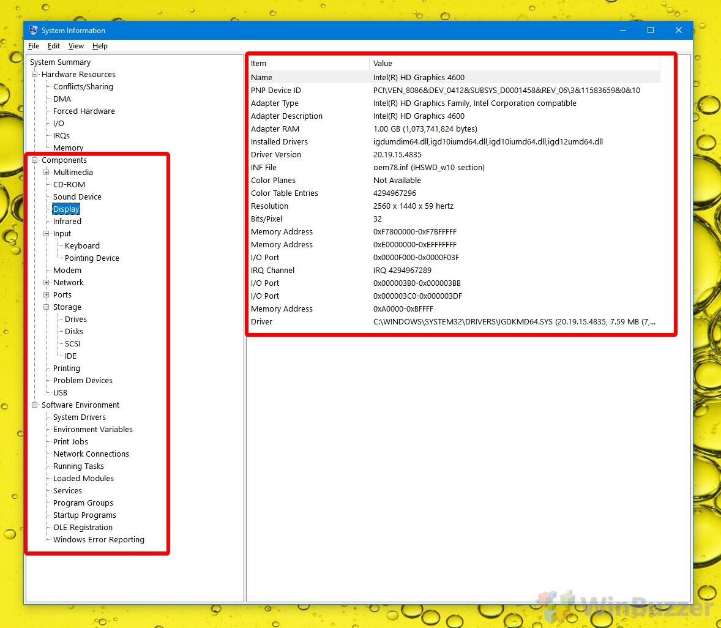Collapse the Input node

(47, 233)
